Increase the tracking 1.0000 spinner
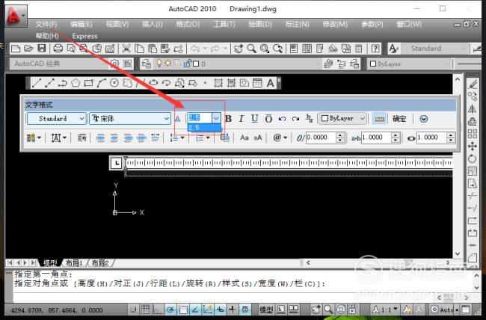Viewport: 486px width, 320px height. (x=396, y=135)
